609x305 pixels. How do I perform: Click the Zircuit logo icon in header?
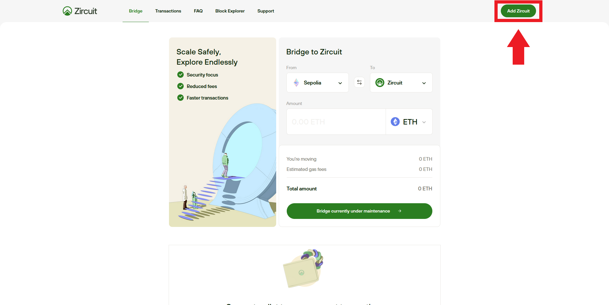point(67,11)
